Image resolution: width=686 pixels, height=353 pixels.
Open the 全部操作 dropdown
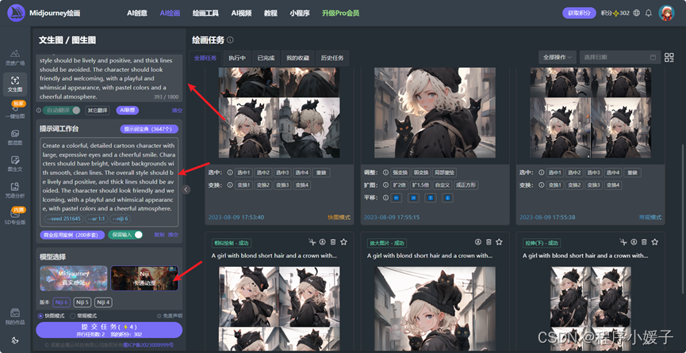tap(558, 57)
